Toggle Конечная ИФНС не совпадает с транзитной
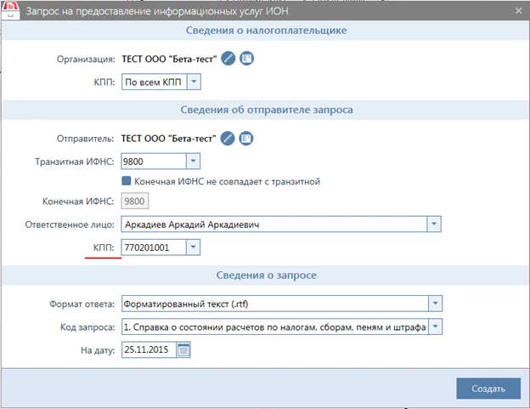Screen dimensions: 530x409 pos(126,180)
